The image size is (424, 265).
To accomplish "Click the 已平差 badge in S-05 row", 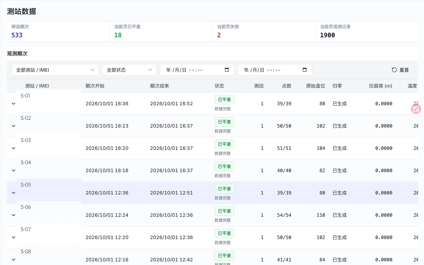I will click(x=224, y=189).
